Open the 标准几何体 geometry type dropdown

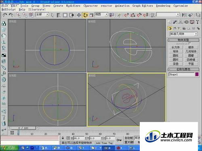tap(184, 34)
